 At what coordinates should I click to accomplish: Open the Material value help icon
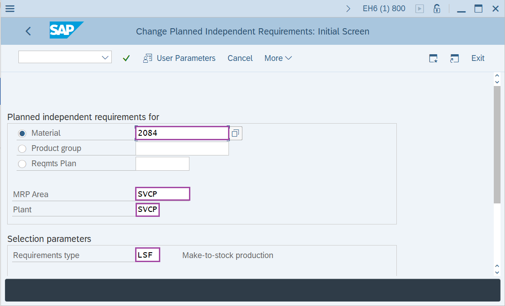click(236, 133)
